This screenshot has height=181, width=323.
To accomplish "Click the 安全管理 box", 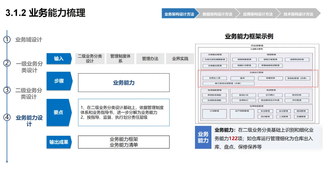I will [265, 111].
